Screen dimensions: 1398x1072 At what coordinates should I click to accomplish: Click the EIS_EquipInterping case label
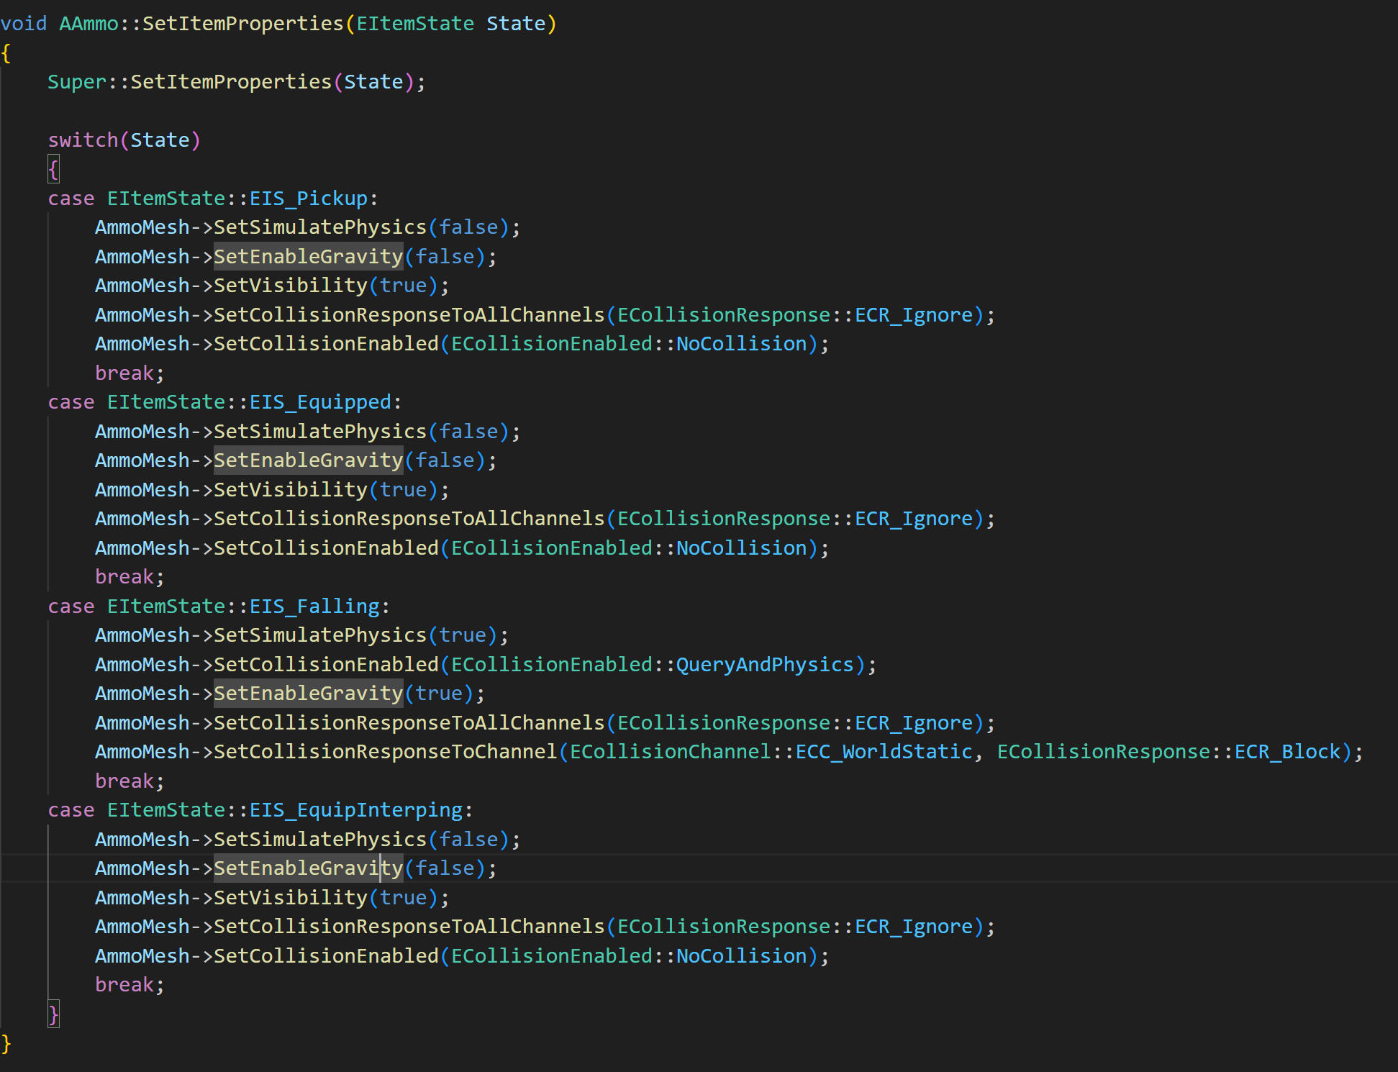click(x=356, y=810)
